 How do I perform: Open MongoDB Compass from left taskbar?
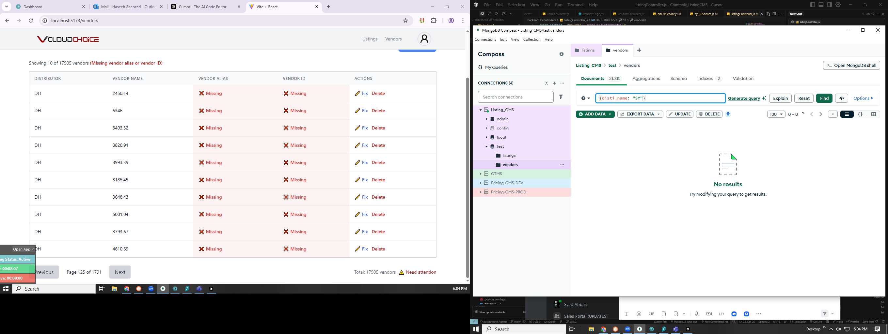click(x=163, y=289)
